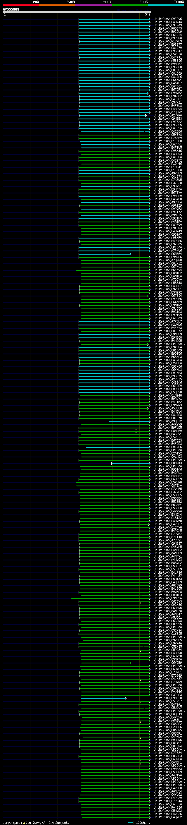187x825 pixels.
Task: Select the UniRef100_Q4PP90 label
Action: pos(167,512)
